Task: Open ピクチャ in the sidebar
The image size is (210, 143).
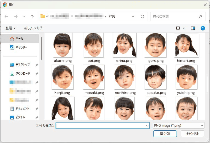Action: [x=20, y=118]
